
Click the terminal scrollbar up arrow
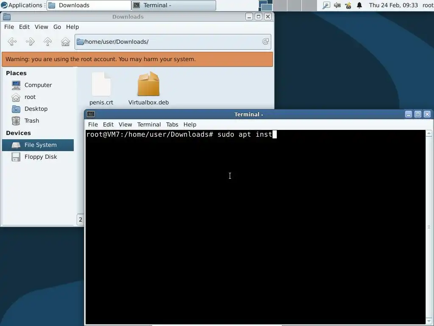tap(429, 133)
